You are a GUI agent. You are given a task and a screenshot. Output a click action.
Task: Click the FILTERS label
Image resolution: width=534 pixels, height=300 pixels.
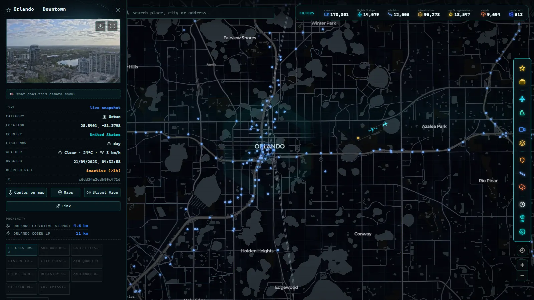tap(307, 13)
